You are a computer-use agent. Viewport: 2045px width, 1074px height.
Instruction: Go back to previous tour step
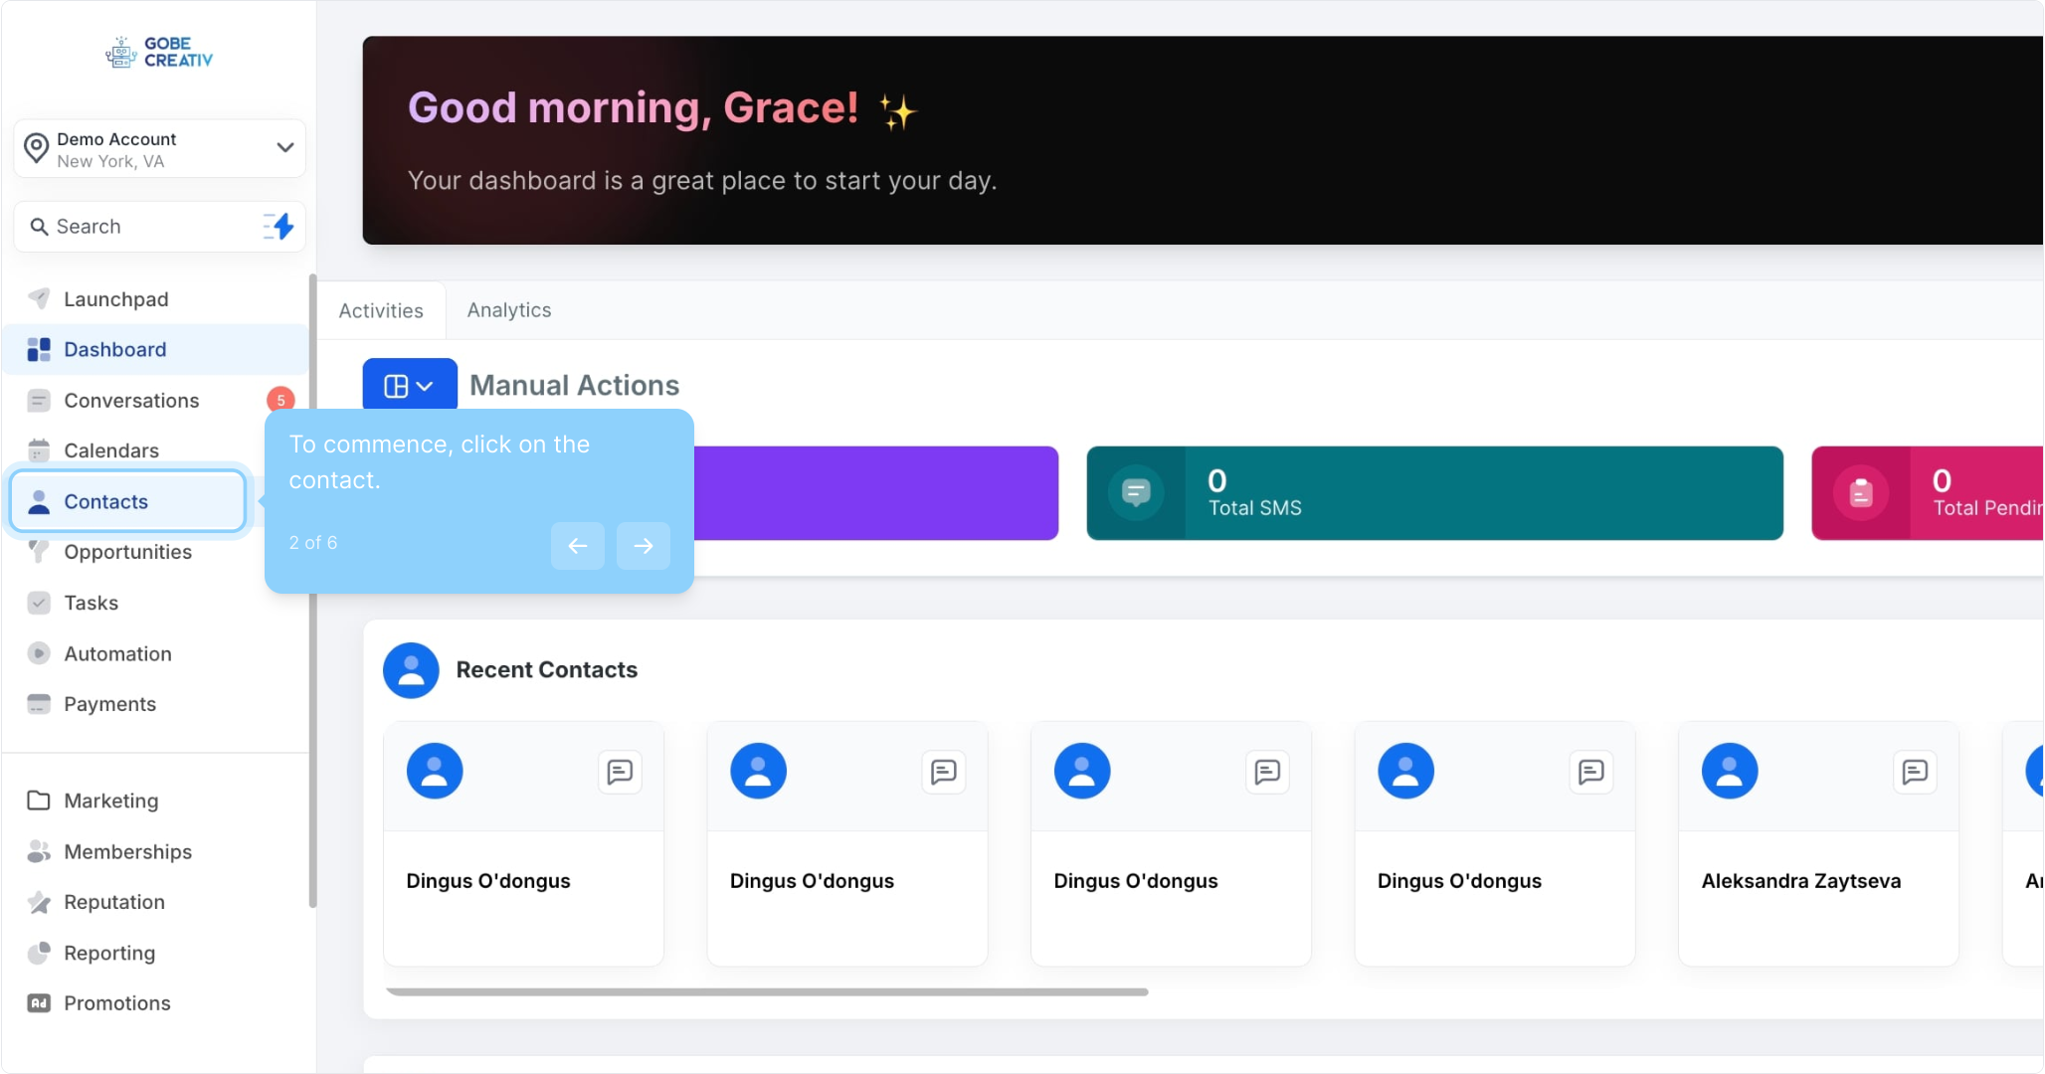click(x=577, y=546)
